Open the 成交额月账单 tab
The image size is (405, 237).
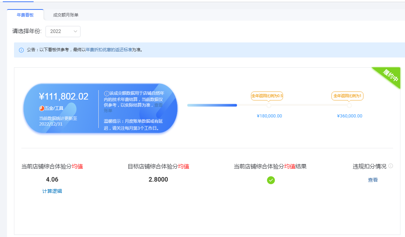coord(65,15)
